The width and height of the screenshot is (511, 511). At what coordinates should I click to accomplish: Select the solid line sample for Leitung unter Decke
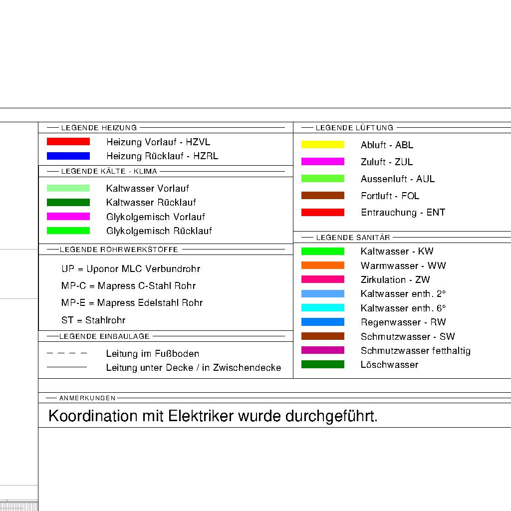click(67, 368)
